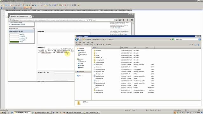Open the Firefox bookmarks list icon
This screenshot has width=203, height=114.
120,20
